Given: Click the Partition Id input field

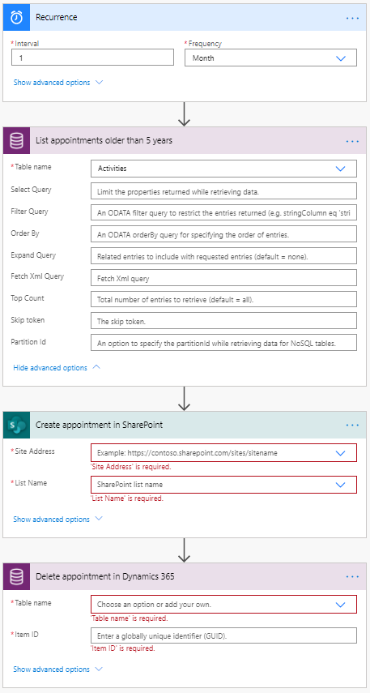Looking at the screenshot, I should (223, 343).
